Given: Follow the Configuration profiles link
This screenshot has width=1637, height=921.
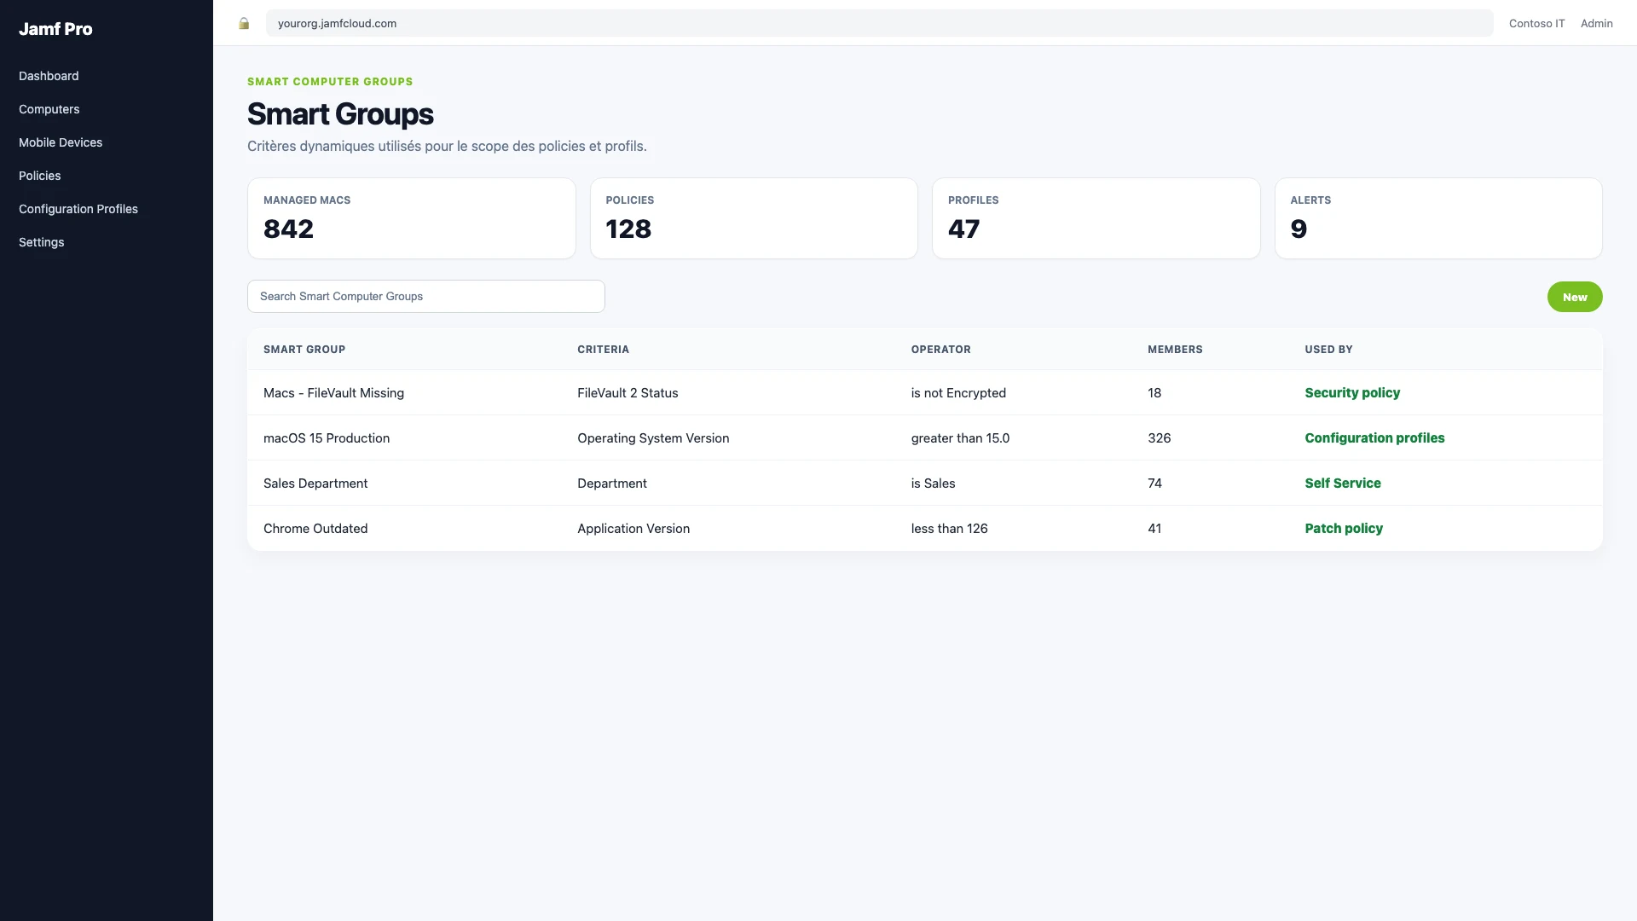Looking at the screenshot, I should click(1374, 438).
